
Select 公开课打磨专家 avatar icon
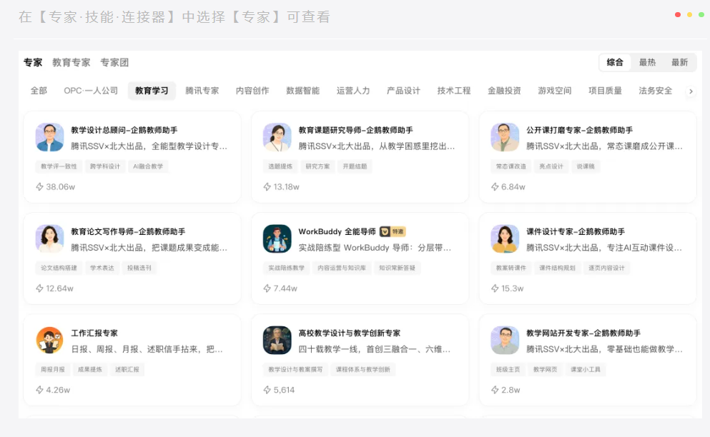click(505, 137)
